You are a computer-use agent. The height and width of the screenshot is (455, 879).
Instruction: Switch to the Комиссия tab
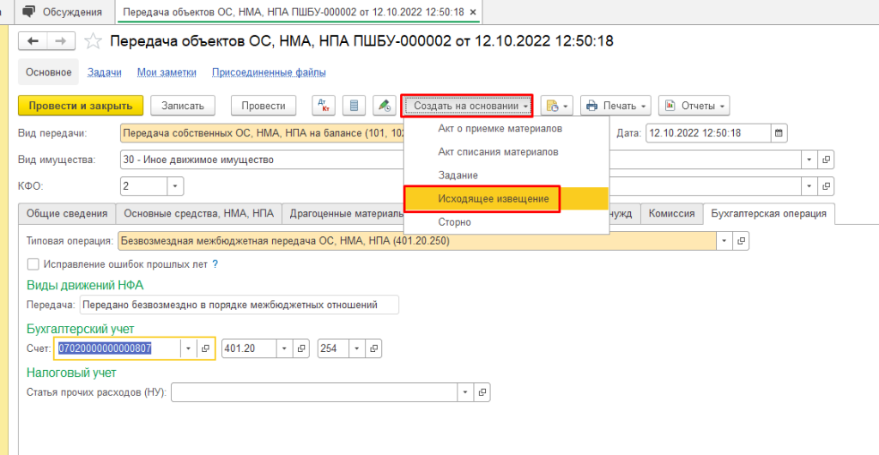pyautogui.click(x=671, y=214)
